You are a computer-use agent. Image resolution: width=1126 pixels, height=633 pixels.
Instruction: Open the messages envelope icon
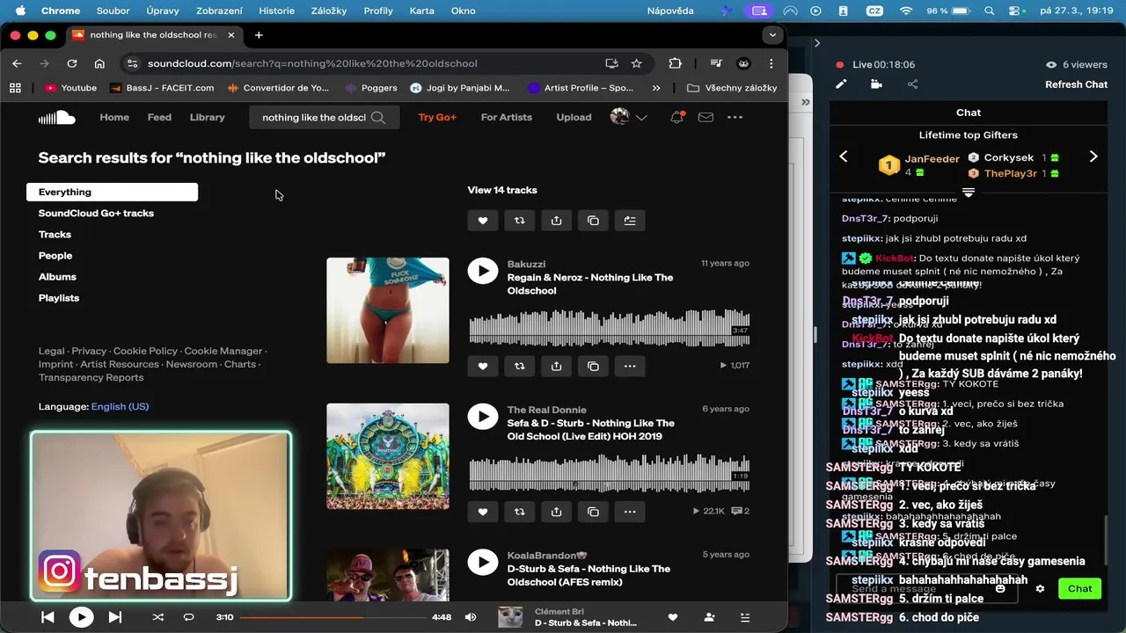706,117
